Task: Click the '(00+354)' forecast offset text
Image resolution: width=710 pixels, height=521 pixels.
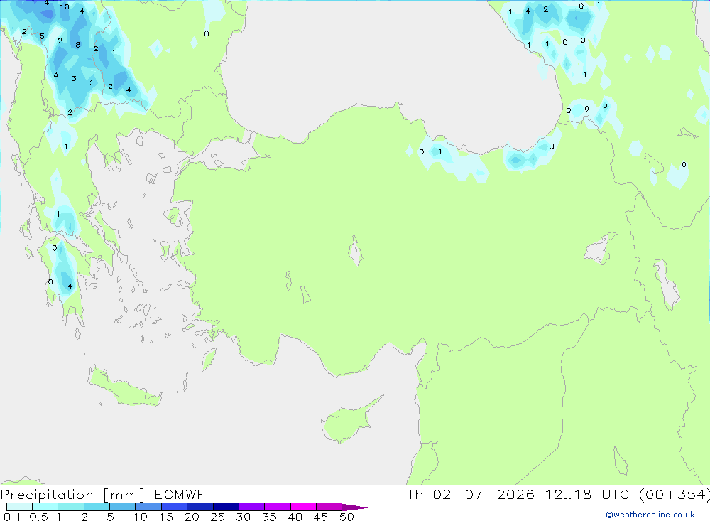Action: tap(674, 494)
